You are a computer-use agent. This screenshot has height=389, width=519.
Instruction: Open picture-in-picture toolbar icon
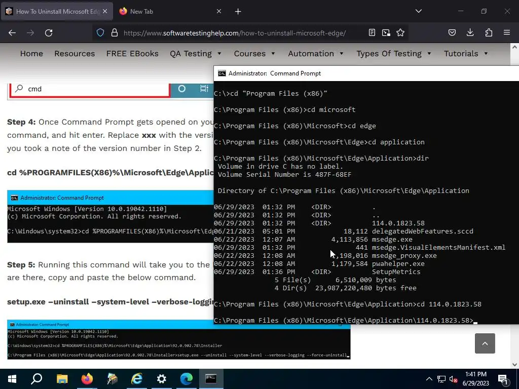point(386,32)
